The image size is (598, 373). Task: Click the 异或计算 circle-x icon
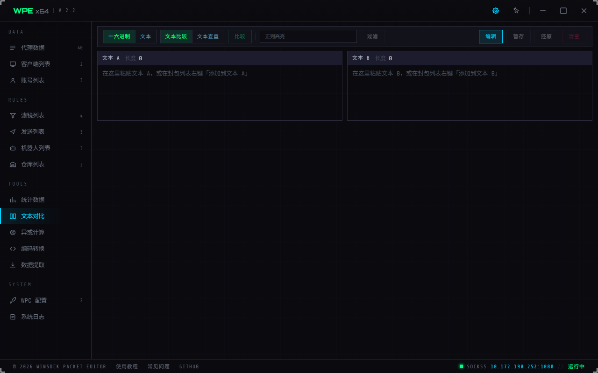13,232
